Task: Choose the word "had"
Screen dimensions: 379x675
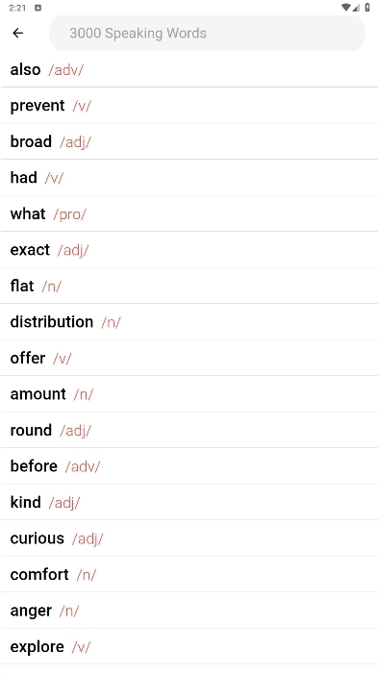Action: pos(189,177)
